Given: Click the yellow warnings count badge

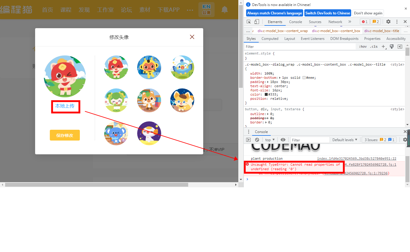Looking at the screenshot, I should click(x=375, y=22).
